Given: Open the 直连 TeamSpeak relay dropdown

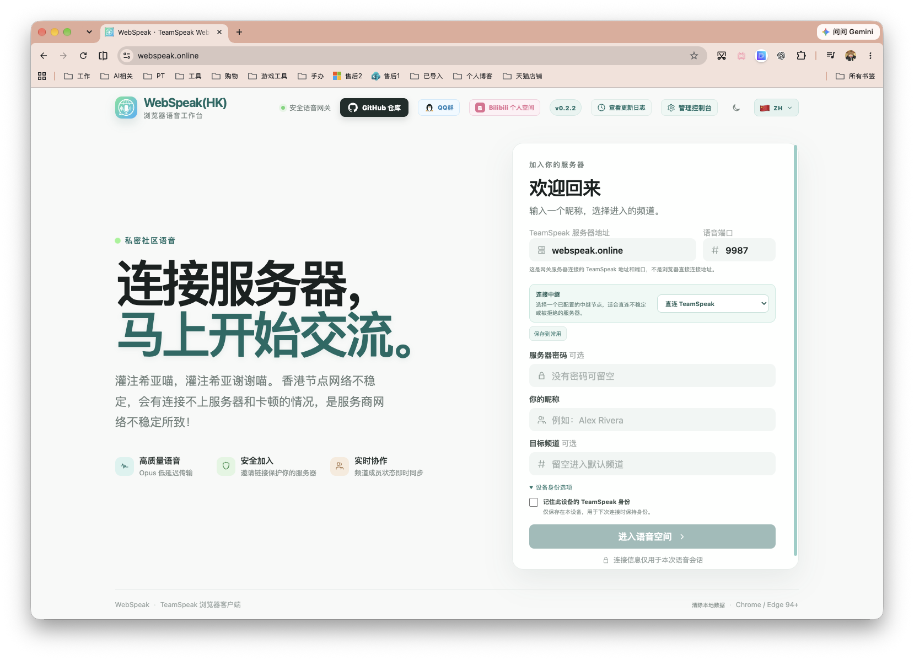Looking at the screenshot, I should tap(713, 303).
